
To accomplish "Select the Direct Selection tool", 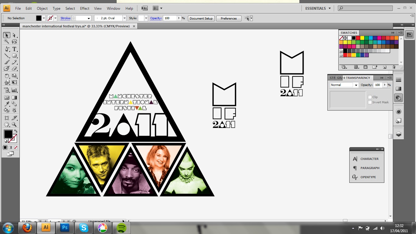I will click(14, 35).
